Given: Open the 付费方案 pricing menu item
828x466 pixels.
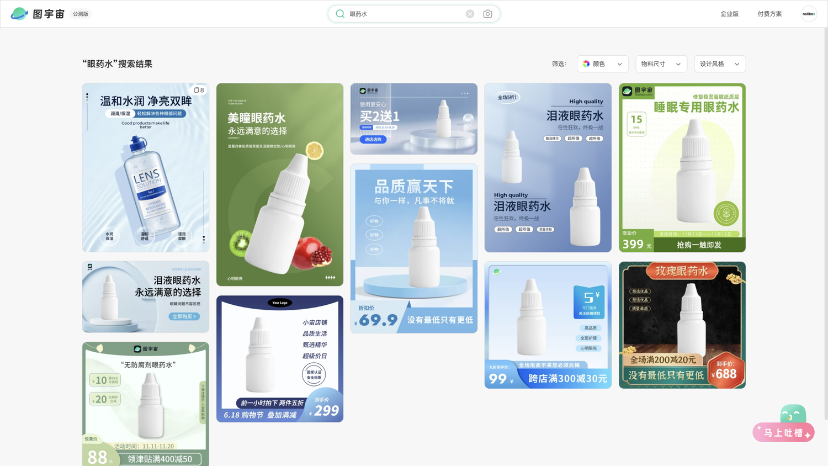Looking at the screenshot, I should click(x=769, y=14).
